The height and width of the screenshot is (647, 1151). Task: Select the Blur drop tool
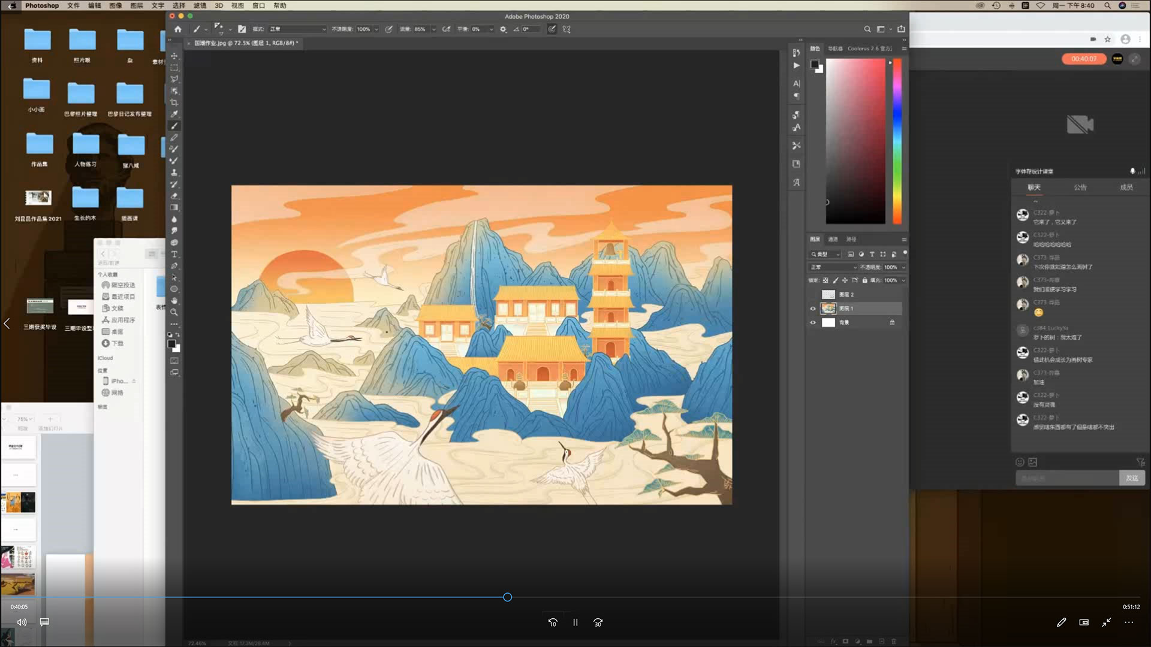174,219
